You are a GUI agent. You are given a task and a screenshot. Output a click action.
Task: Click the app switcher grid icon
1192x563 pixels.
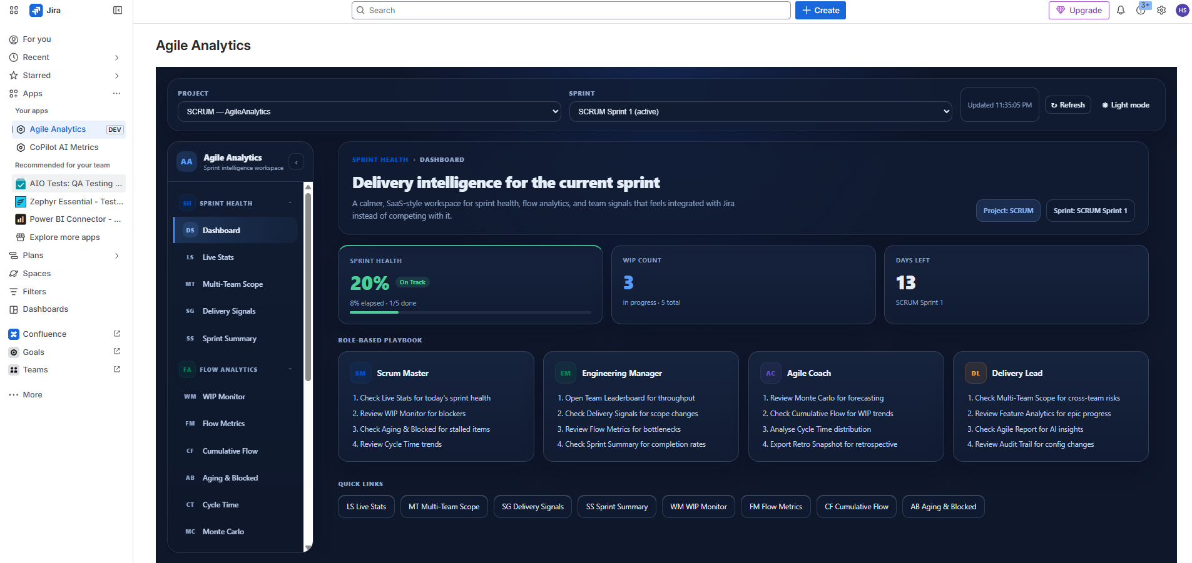pos(13,10)
